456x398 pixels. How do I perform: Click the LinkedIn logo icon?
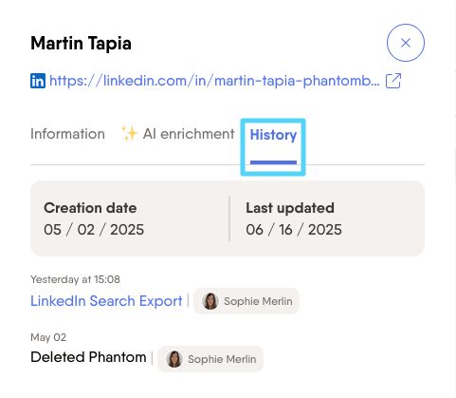[x=38, y=81]
